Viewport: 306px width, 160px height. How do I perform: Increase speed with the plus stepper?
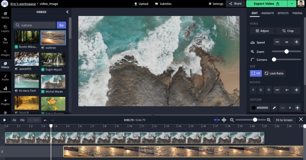(296, 42)
